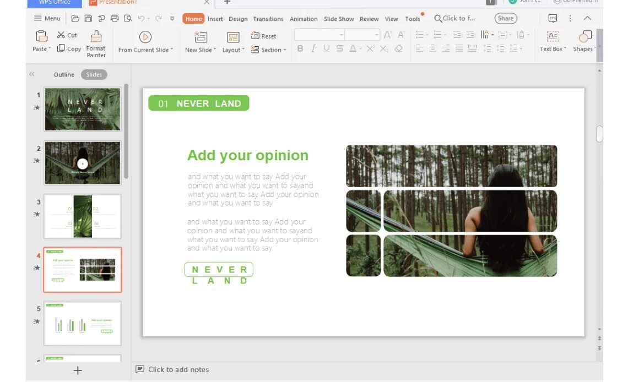Click the Open folder icon
The height and width of the screenshot is (382, 628).
(75, 18)
